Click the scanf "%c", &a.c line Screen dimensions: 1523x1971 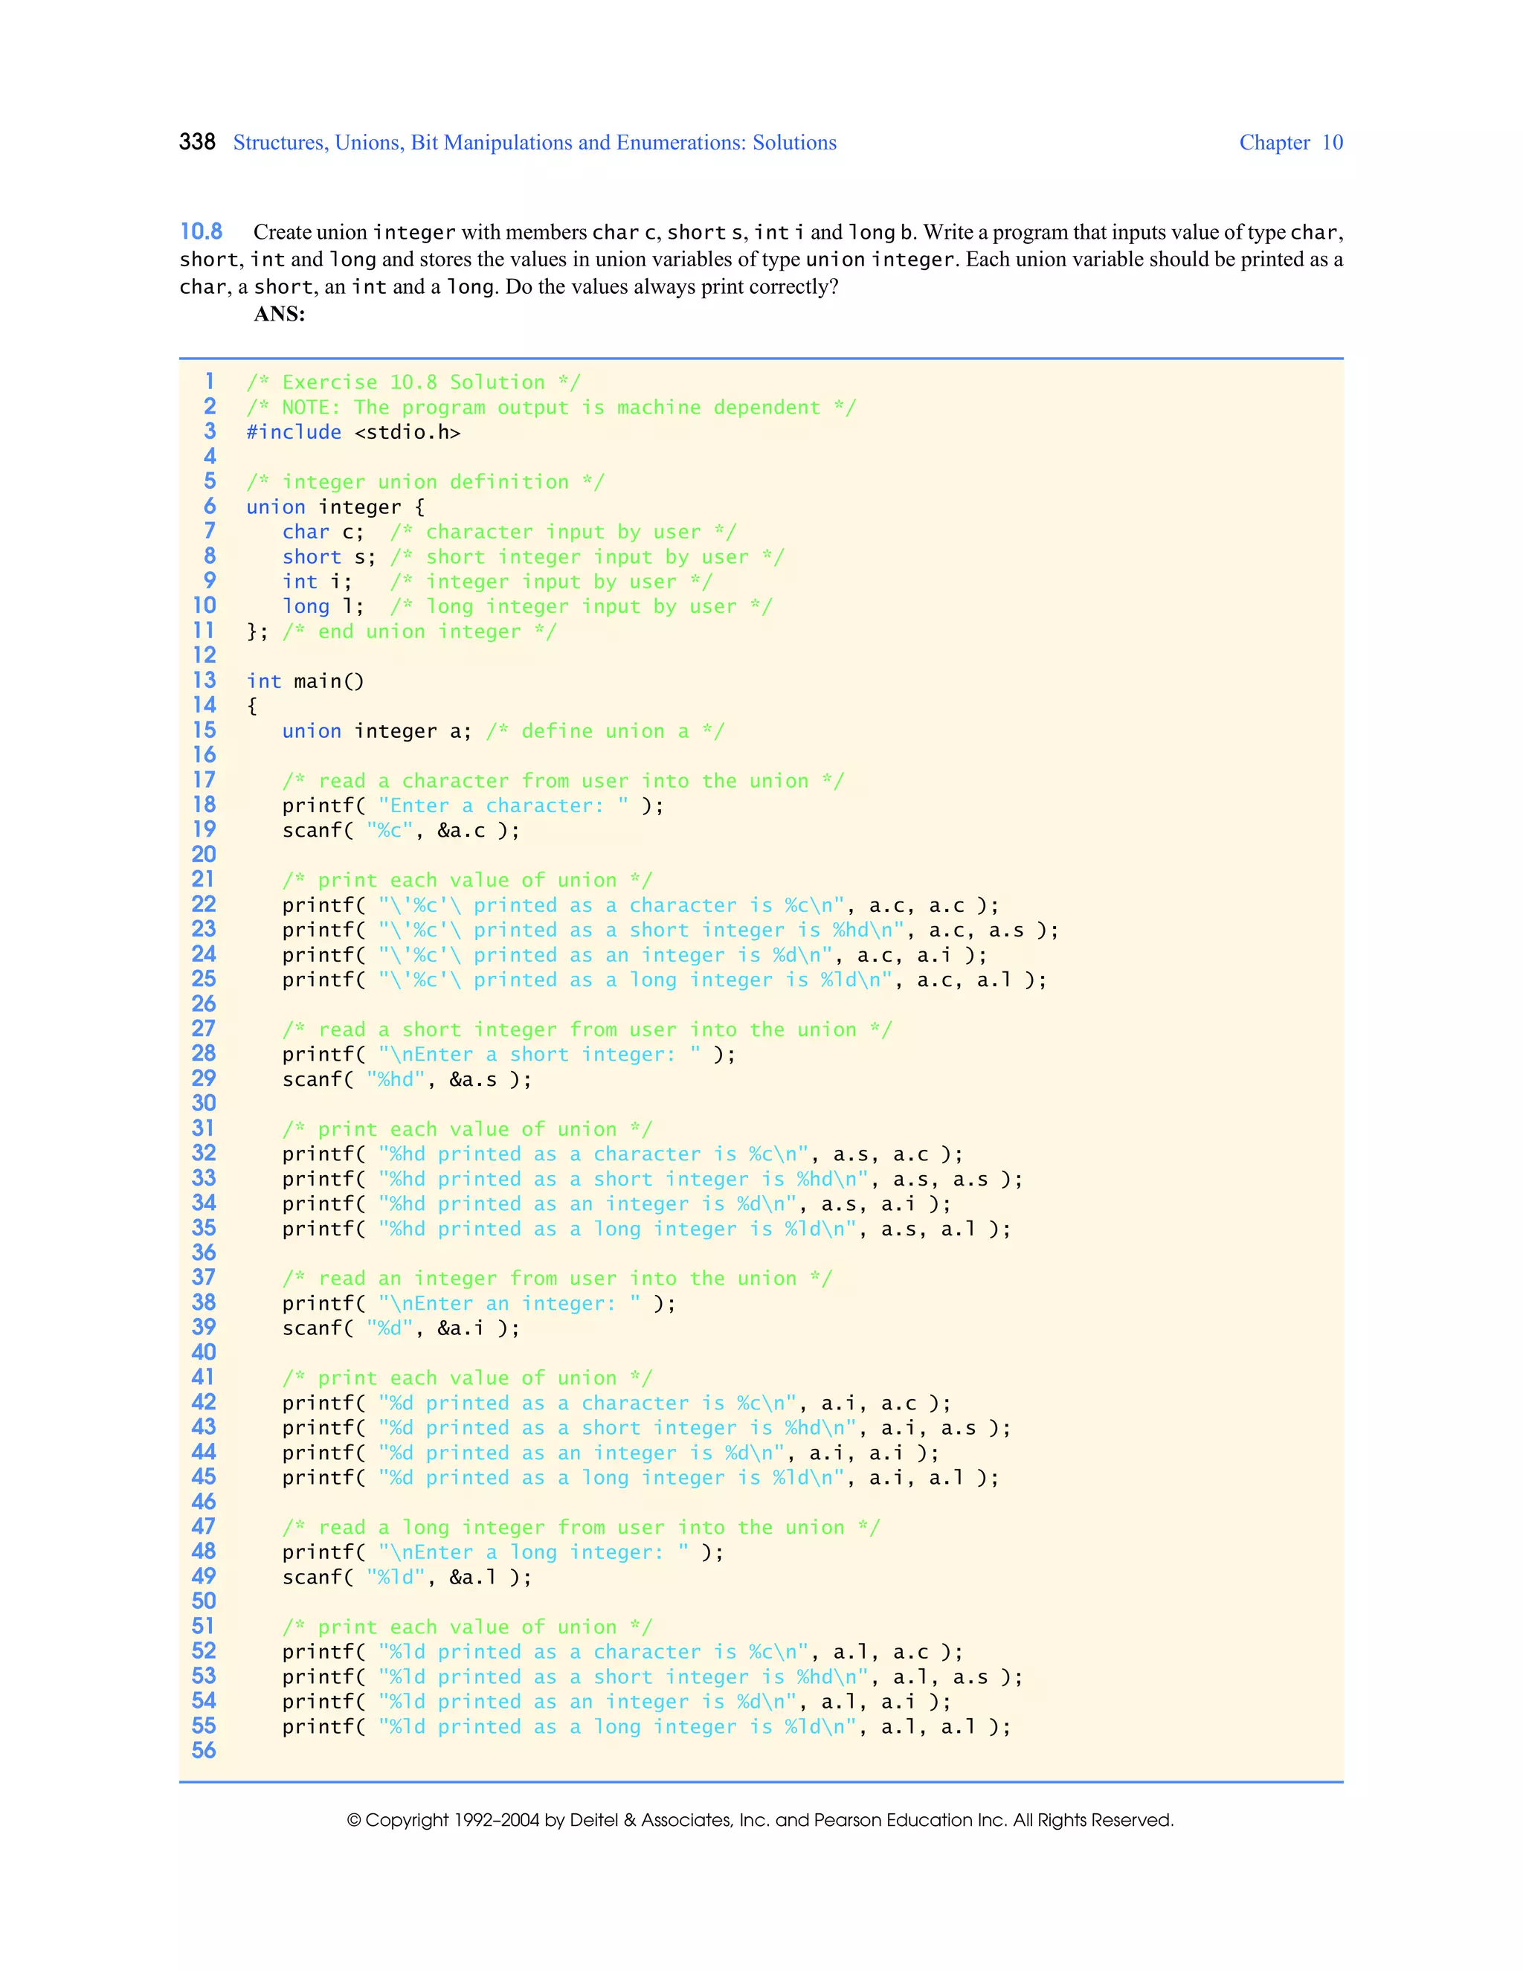coord(402,830)
